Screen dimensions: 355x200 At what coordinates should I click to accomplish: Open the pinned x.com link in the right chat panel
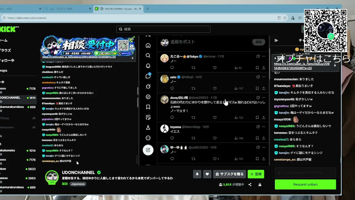tap(302, 66)
